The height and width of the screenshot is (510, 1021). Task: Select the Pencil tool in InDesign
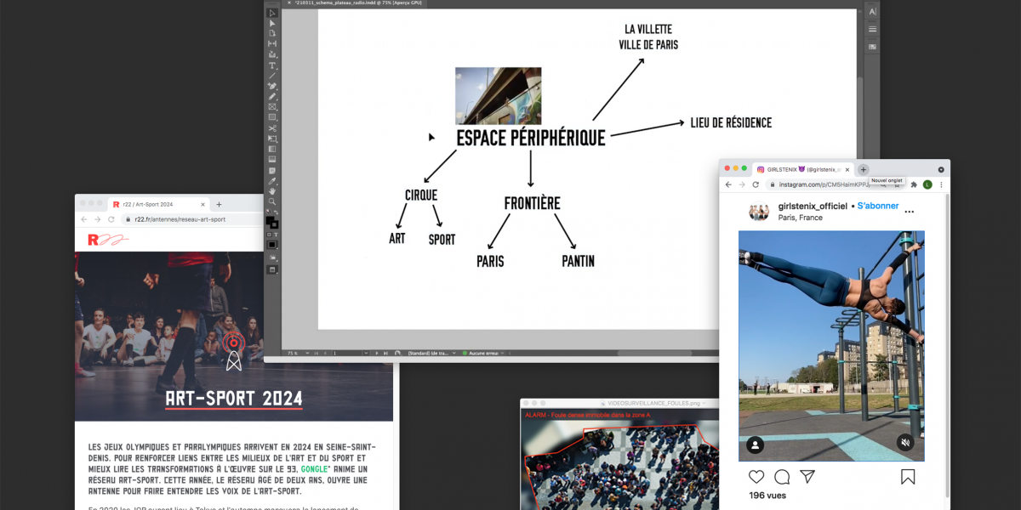point(272,96)
